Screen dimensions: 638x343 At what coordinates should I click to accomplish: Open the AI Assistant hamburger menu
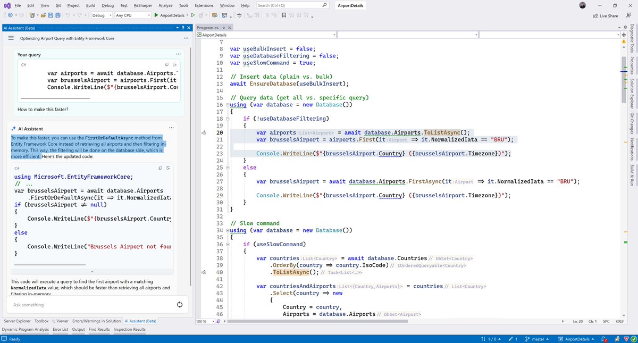coord(10,38)
